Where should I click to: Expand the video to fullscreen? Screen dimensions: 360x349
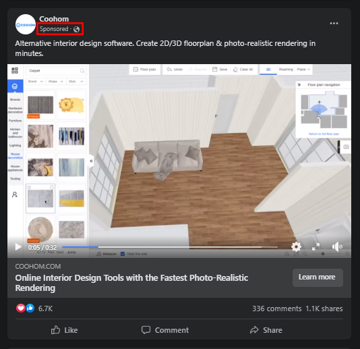tap(316, 246)
